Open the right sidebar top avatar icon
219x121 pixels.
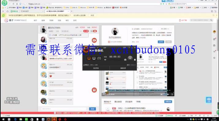coord(214,32)
